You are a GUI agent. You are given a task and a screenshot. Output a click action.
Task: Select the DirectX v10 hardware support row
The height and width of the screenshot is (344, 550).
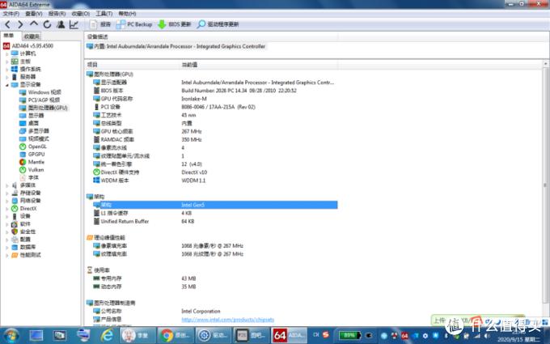pos(215,172)
